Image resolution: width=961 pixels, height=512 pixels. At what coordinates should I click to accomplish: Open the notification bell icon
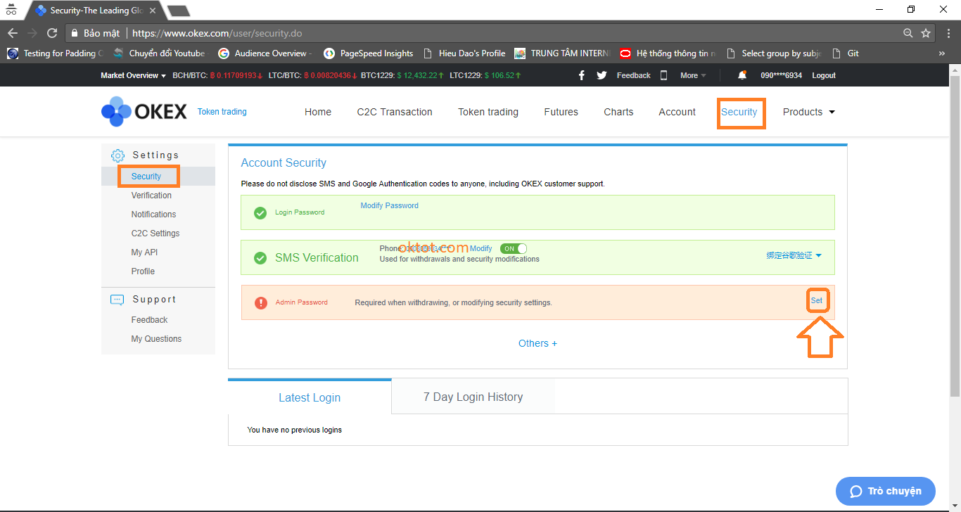click(x=742, y=75)
